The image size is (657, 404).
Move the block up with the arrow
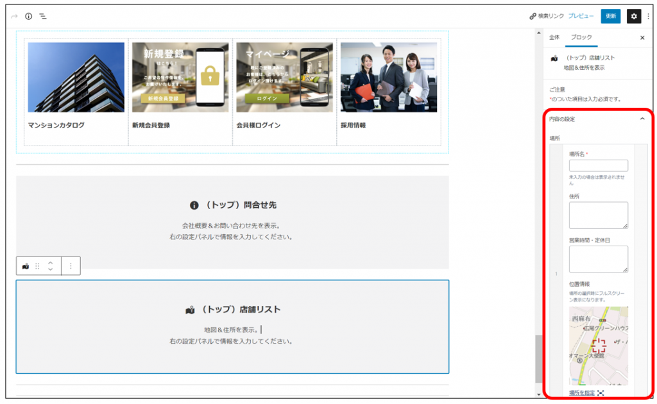coord(51,262)
